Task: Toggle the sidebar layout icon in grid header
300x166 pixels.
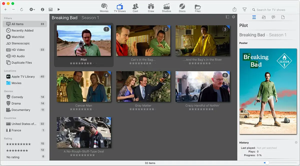Action: pyautogui.click(x=227, y=17)
